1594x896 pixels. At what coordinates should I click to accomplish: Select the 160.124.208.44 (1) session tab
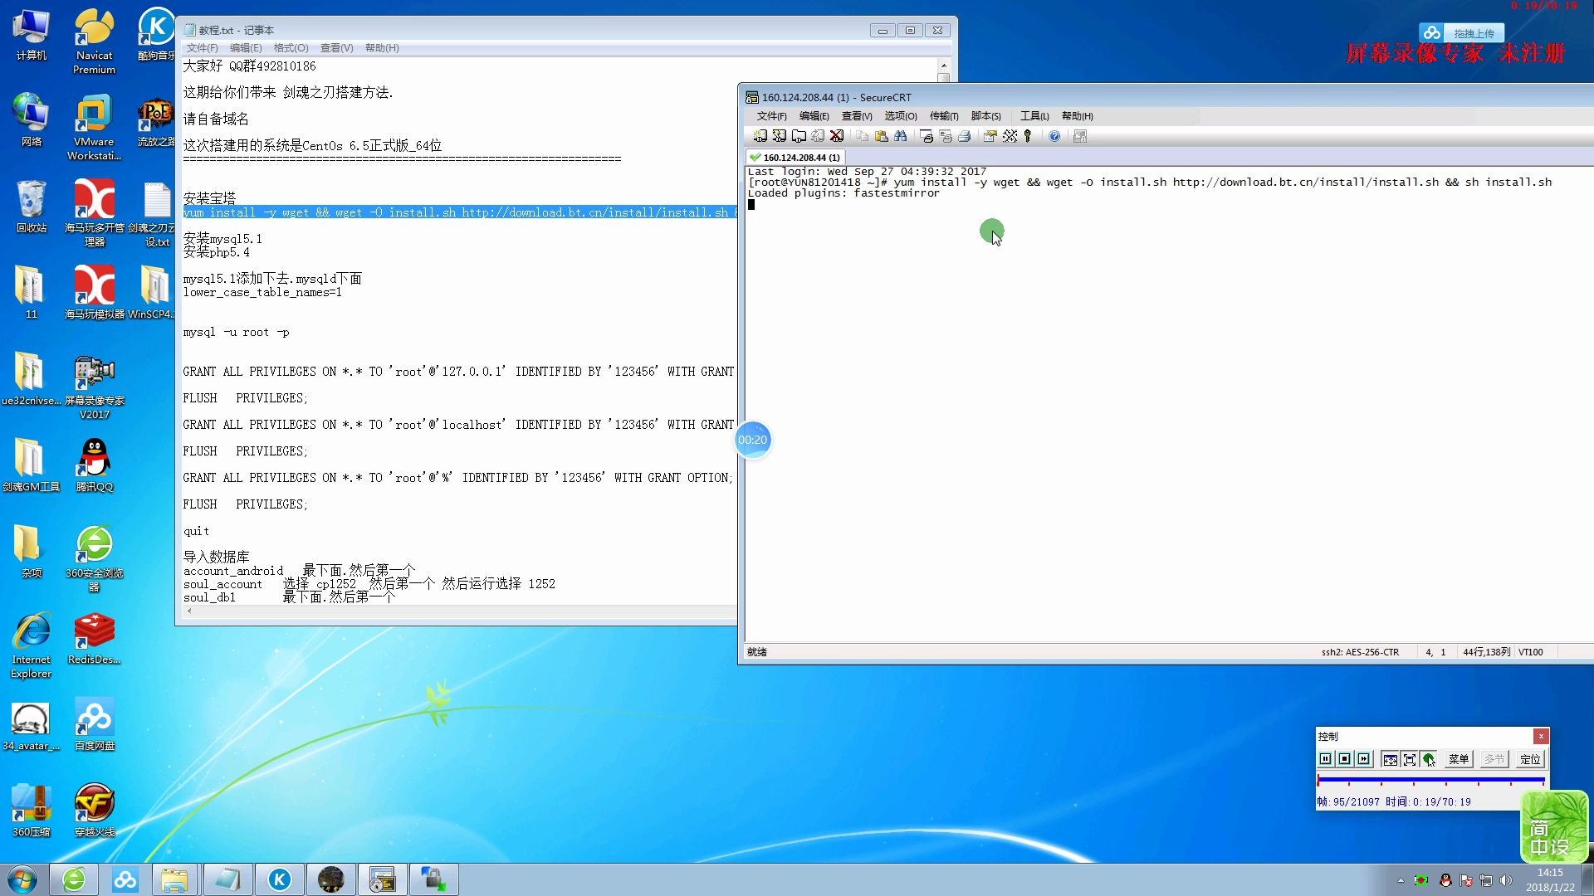[x=795, y=157]
